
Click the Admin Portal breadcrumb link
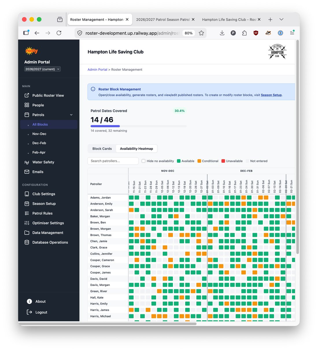point(97,70)
